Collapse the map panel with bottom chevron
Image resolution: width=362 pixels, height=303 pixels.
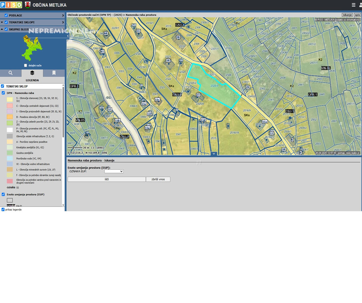[x=214, y=154]
